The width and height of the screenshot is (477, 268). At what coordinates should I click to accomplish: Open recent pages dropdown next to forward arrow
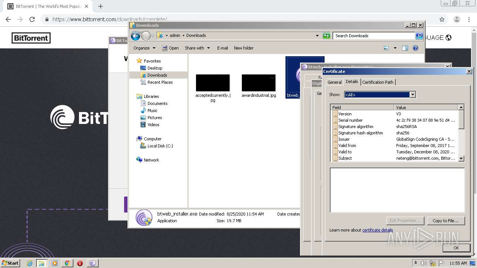tap(153, 36)
